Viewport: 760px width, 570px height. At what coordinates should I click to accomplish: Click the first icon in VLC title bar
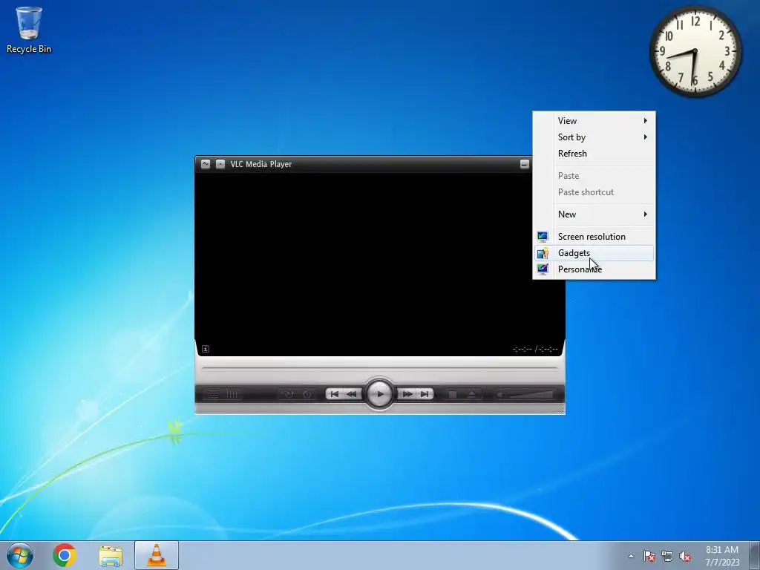click(x=206, y=164)
